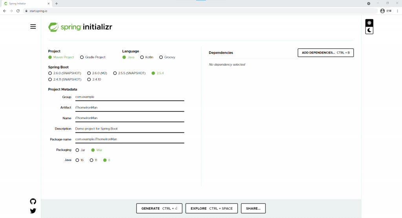402x218 pixels.
Task: Close the Spring Initializr tab
Action: 48,4
